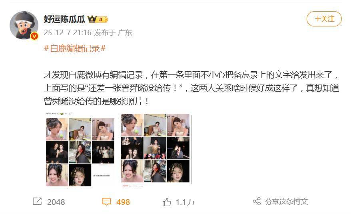Open comments via speech bubble icon
This screenshot has height=214, width=351.
tap(107, 202)
